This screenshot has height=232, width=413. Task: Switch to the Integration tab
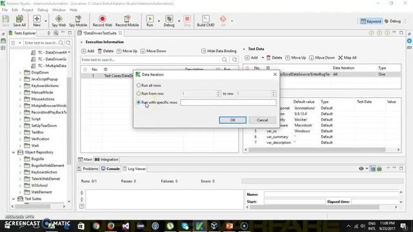[106, 159]
